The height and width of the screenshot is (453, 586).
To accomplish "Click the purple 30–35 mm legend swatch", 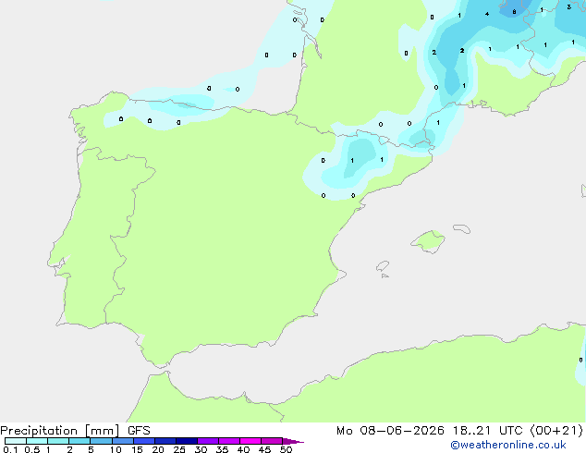I will pyautogui.click(x=208, y=441).
